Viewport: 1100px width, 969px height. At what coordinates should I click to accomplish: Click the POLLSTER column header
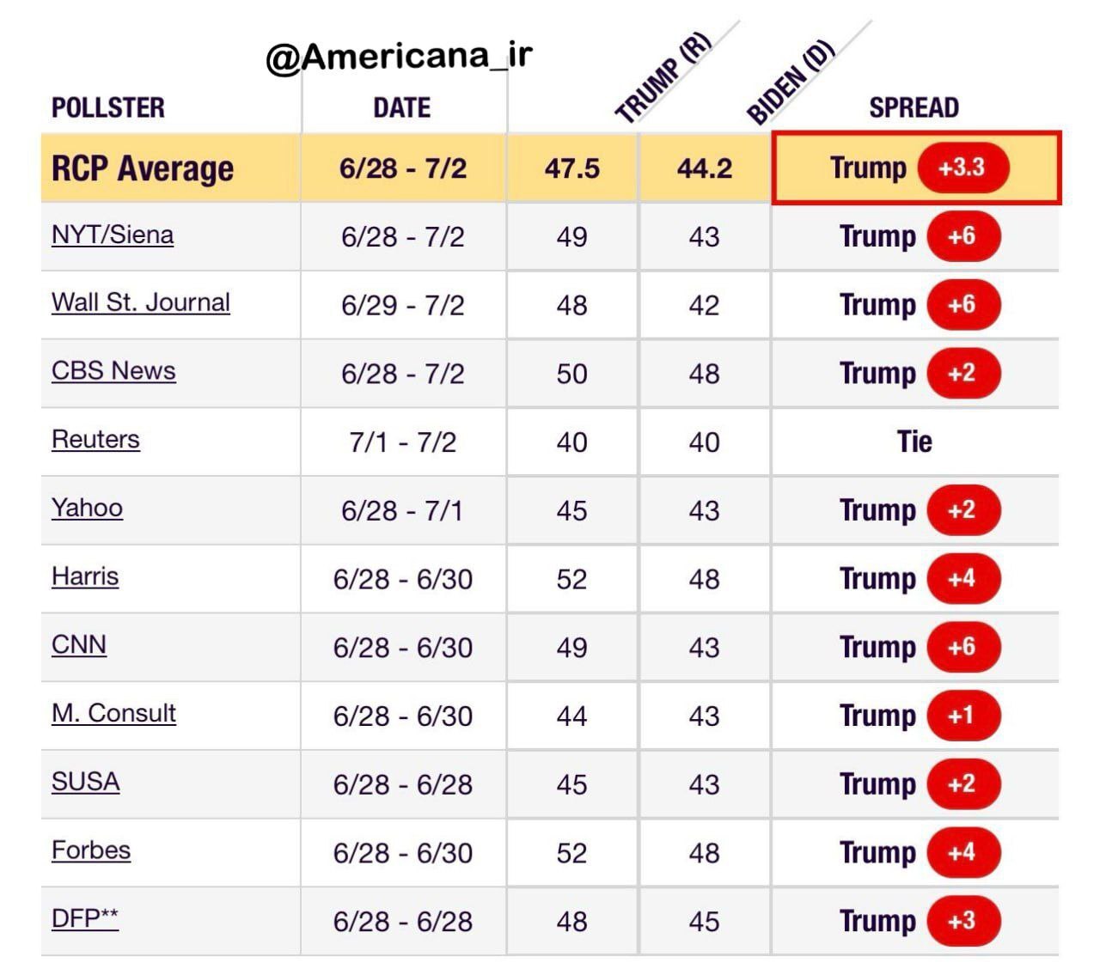pyautogui.click(x=108, y=108)
